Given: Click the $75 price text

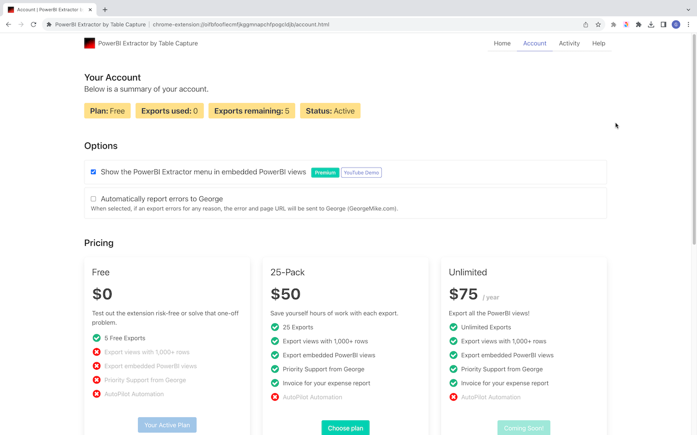Looking at the screenshot, I should [463, 294].
